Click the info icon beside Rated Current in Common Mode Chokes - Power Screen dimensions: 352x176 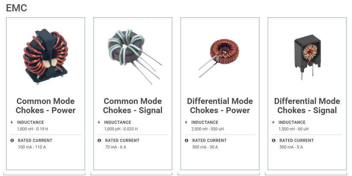point(12,141)
